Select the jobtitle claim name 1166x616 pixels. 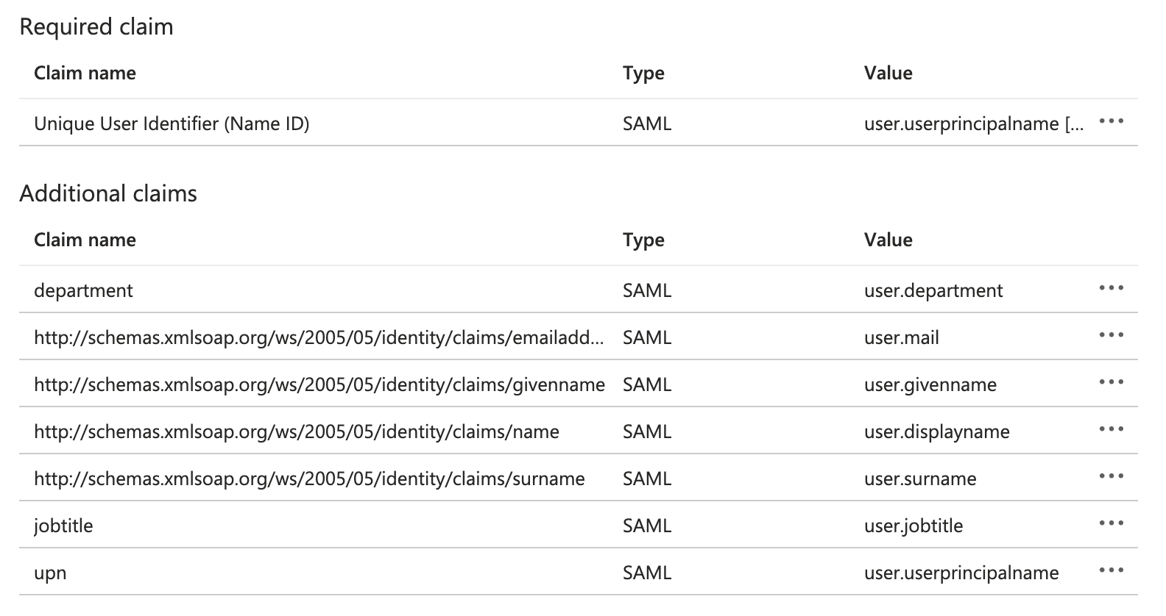click(63, 526)
